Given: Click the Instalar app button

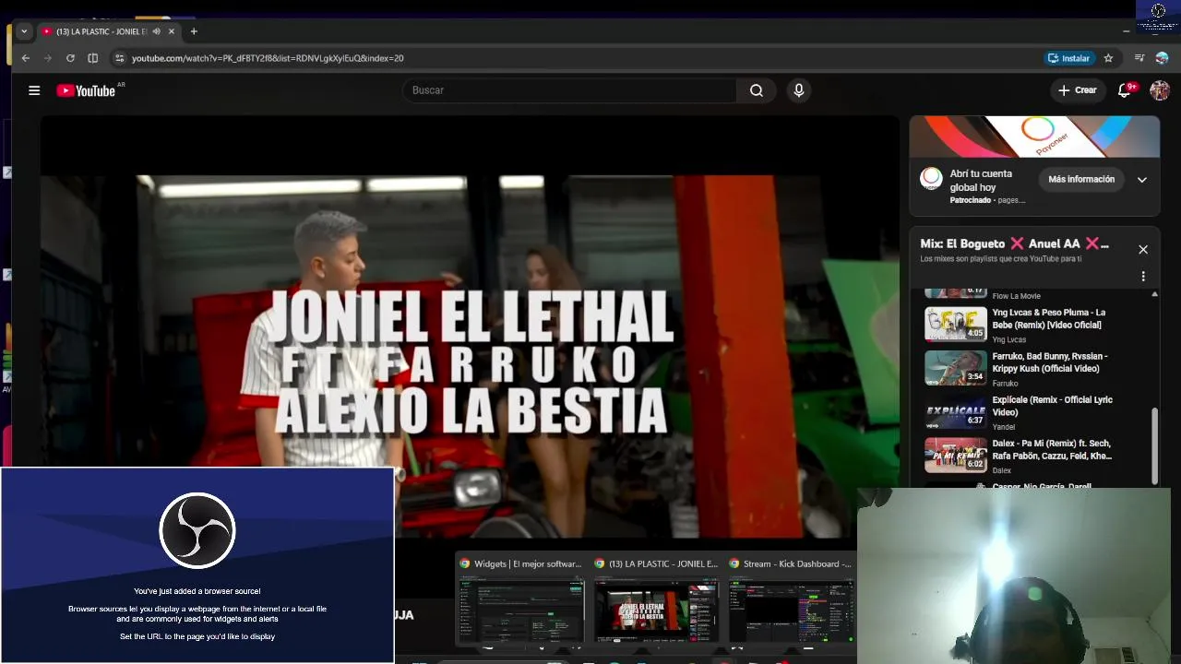Looking at the screenshot, I should pos(1068,58).
